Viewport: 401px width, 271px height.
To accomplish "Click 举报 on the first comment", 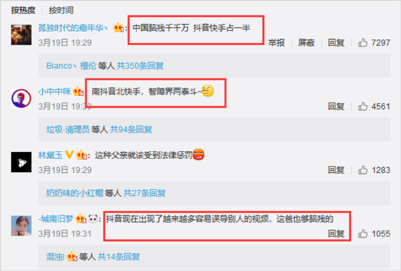I will 276,42.
